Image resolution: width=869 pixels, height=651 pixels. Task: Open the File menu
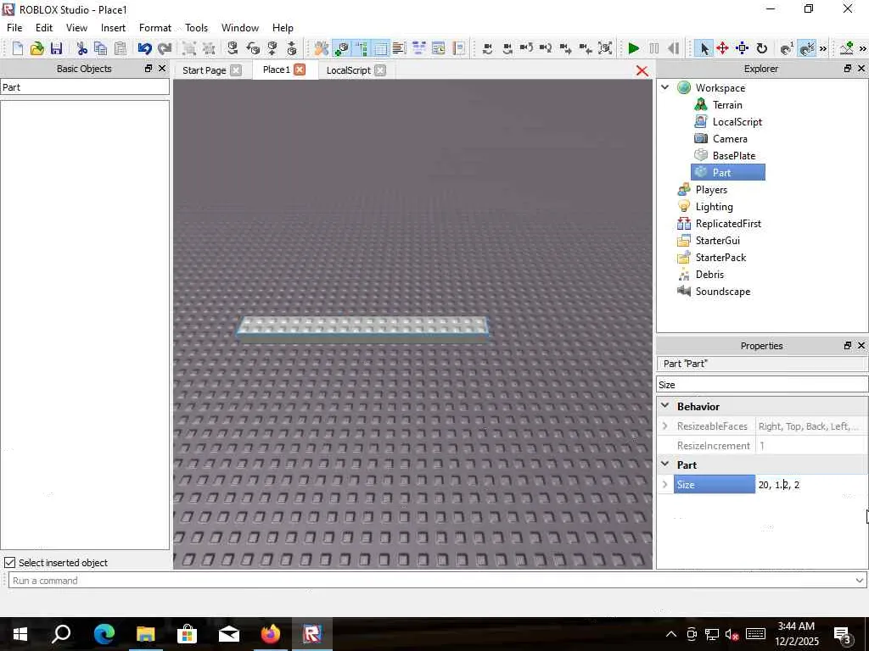pyautogui.click(x=14, y=28)
